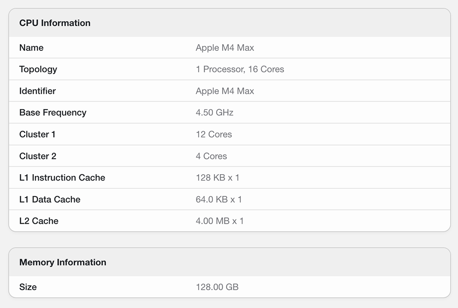
Task: Select the Identifier row label
Action: (x=38, y=91)
